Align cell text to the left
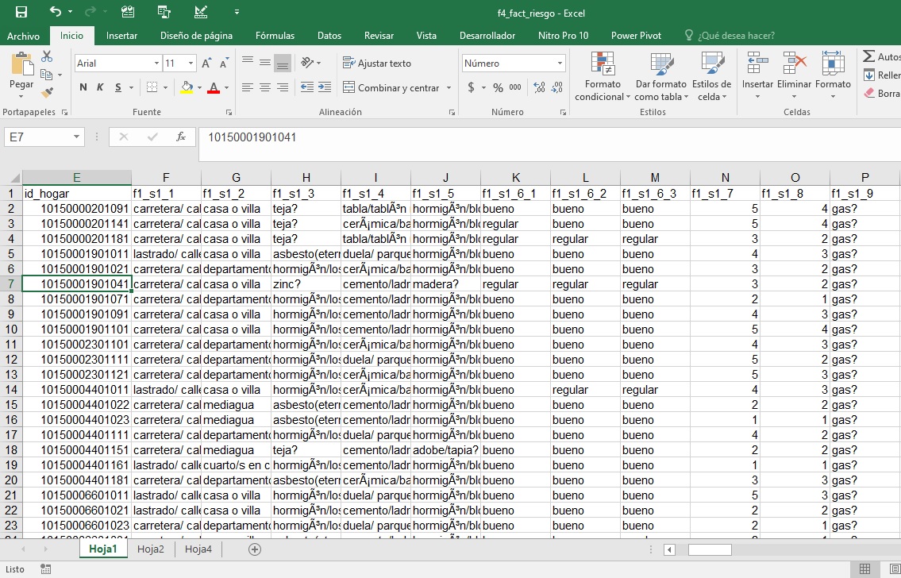 click(247, 87)
